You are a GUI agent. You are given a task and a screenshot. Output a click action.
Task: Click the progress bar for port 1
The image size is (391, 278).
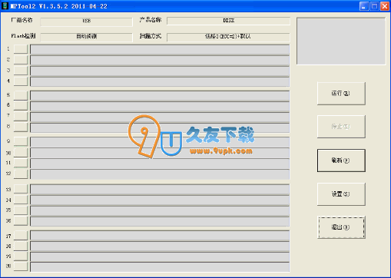pos(160,50)
